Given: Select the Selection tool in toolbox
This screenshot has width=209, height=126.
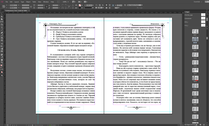Looking at the screenshot, I should [1, 14].
